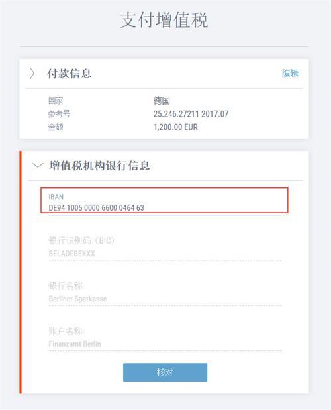The width and height of the screenshot is (331, 410).
Task: Click the amount 1,200.00 EUR
Action: pos(175,127)
